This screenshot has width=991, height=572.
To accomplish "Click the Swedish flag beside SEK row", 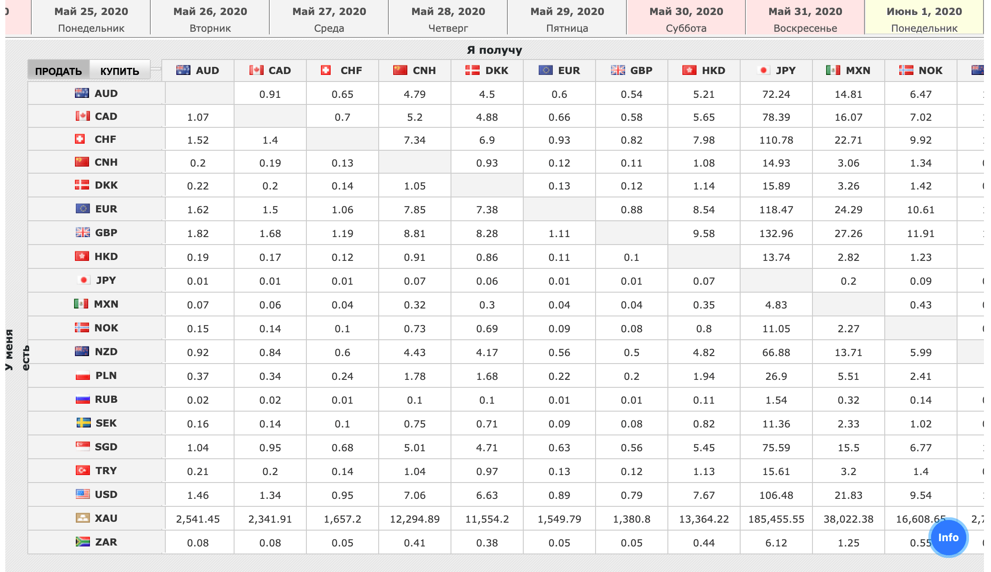I will [83, 423].
